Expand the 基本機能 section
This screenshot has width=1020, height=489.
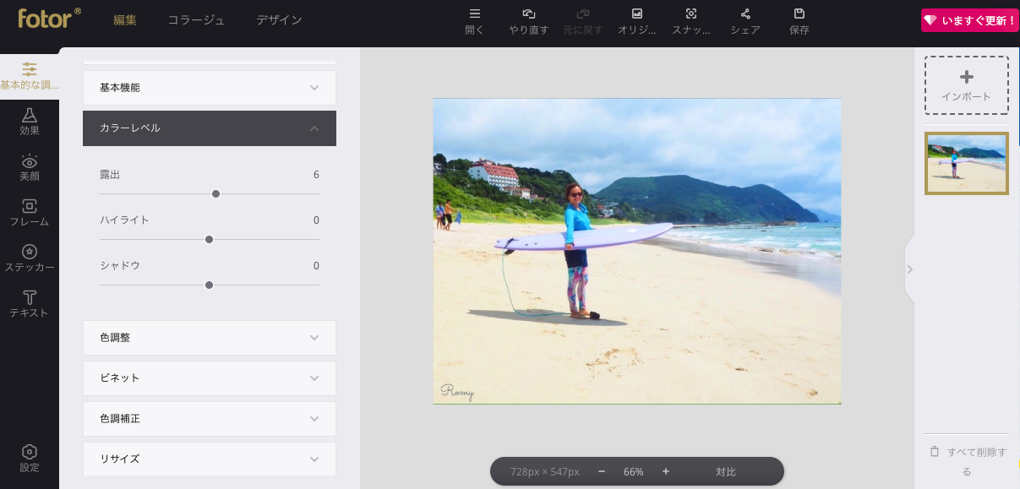point(210,88)
